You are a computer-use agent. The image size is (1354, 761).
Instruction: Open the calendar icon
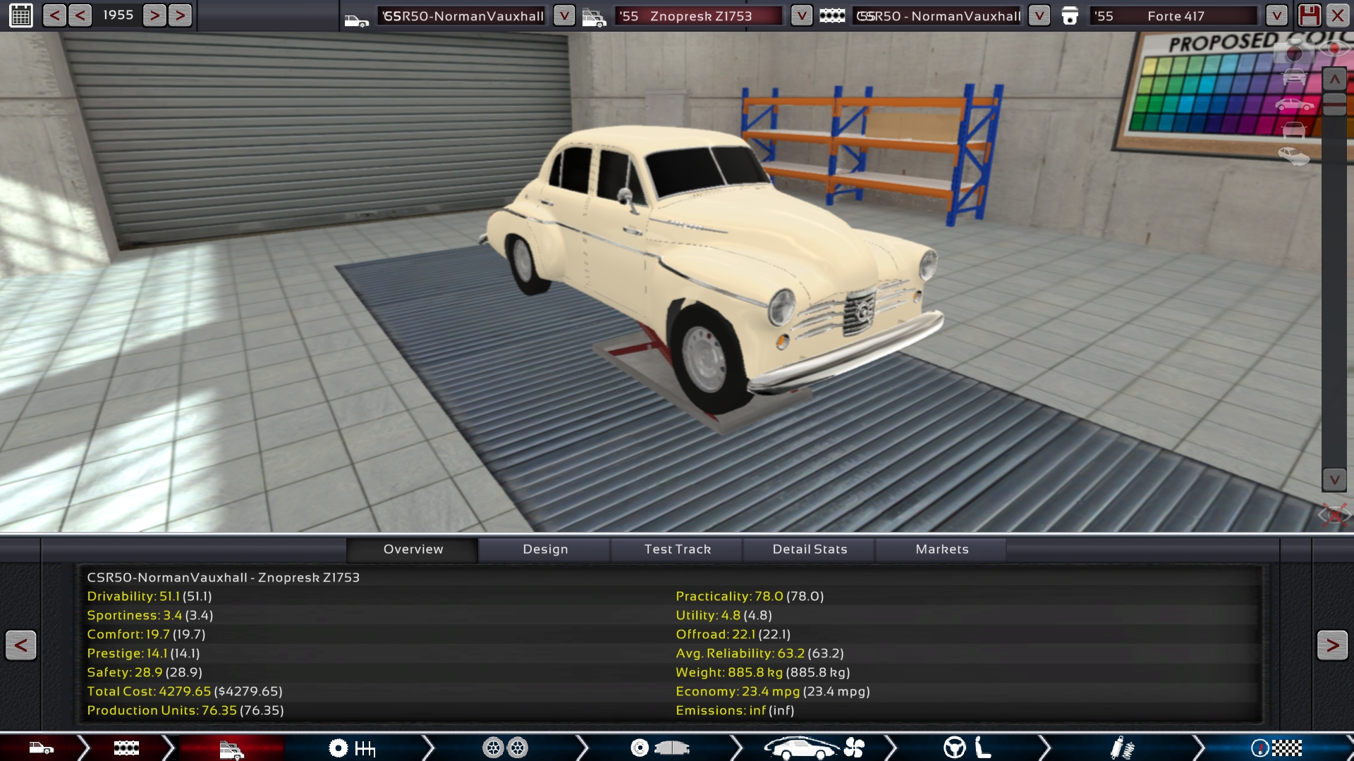tap(20, 16)
